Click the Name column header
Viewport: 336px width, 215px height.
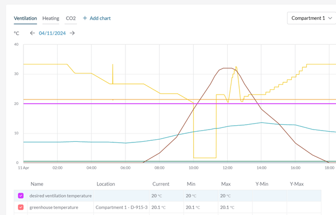[37, 184]
